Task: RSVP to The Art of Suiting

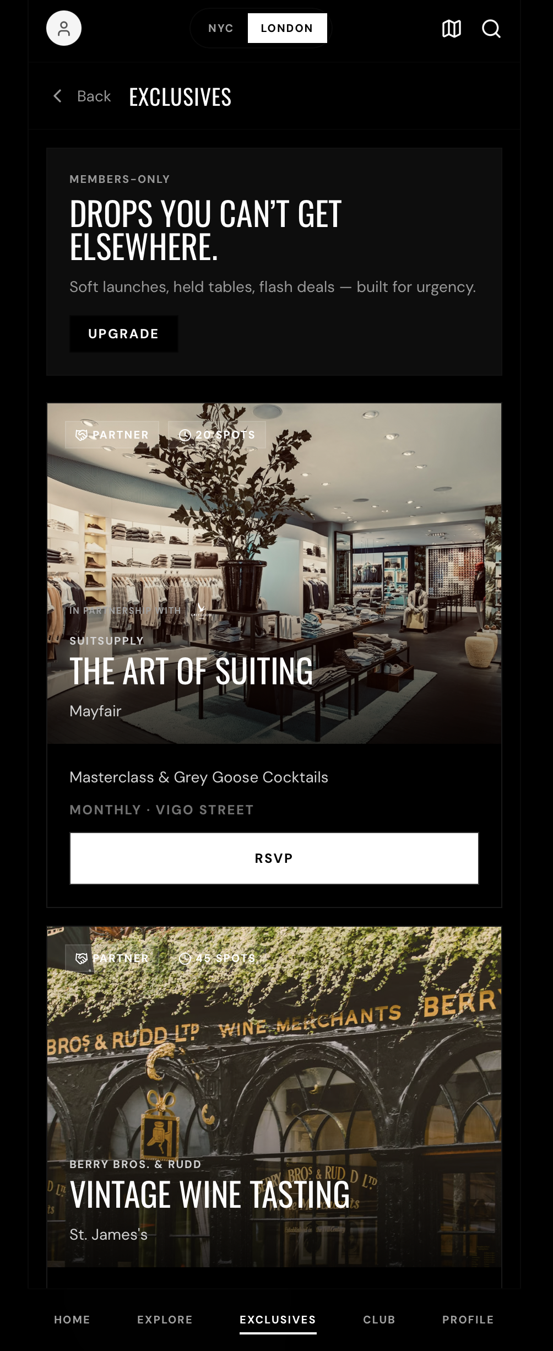Action: [x=274, y=858]
